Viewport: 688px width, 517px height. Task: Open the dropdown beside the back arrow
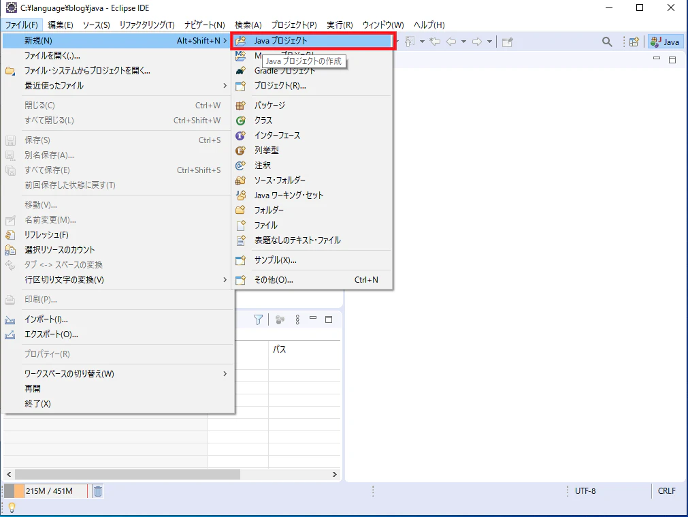pos(463,42)
